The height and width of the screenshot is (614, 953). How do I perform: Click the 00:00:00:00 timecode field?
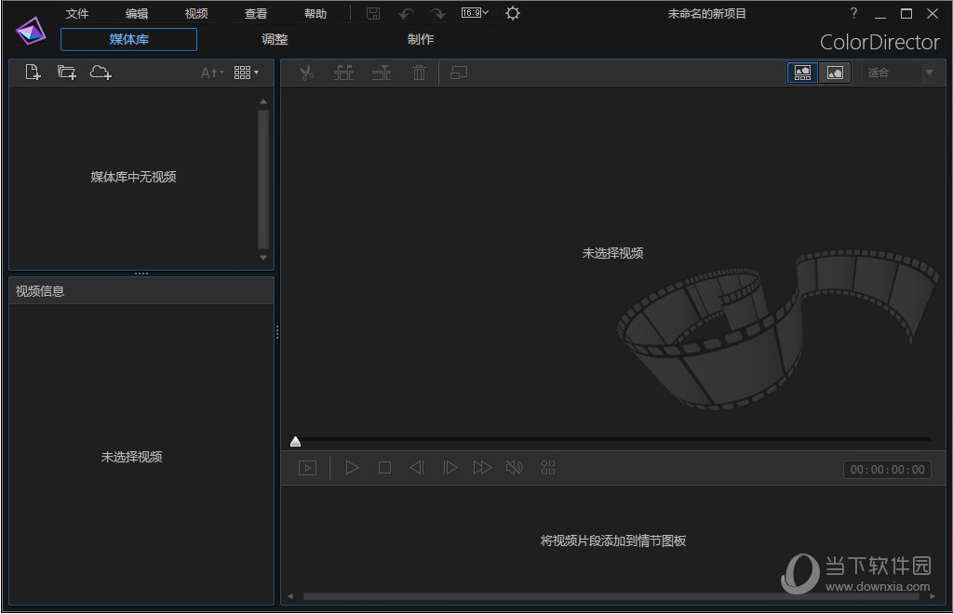pos(887,470)
